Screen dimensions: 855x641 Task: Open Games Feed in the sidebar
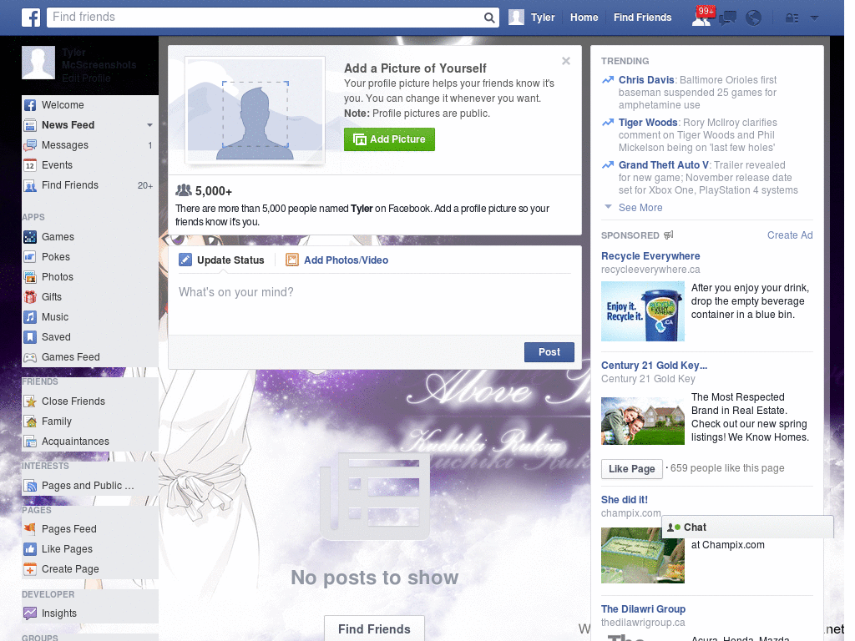(90, 357)
